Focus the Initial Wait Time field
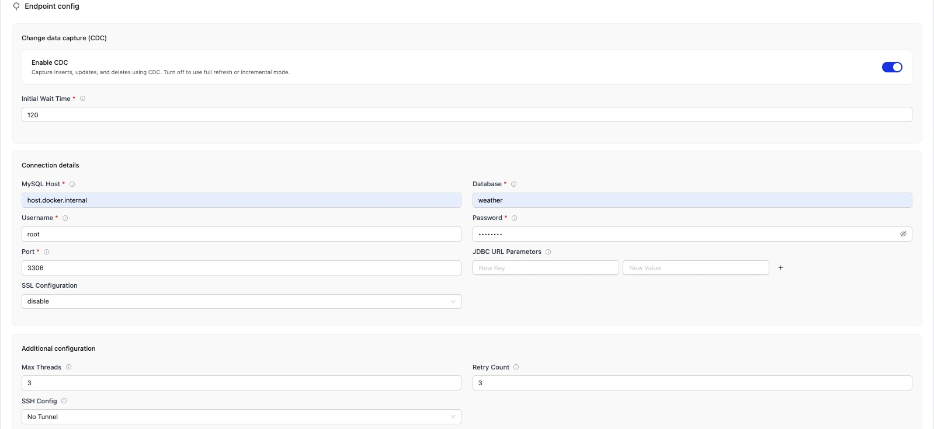Image resolution: width=934 pixels, height=429 pixels. pos(467,115)
